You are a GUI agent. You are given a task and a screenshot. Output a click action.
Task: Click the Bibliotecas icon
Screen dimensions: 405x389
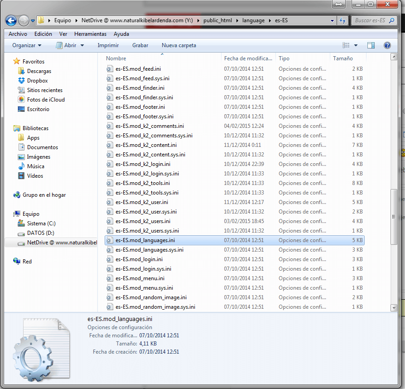[16, 128]
